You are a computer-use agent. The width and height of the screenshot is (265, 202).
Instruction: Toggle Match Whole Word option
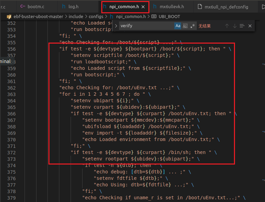pos(185,26)
